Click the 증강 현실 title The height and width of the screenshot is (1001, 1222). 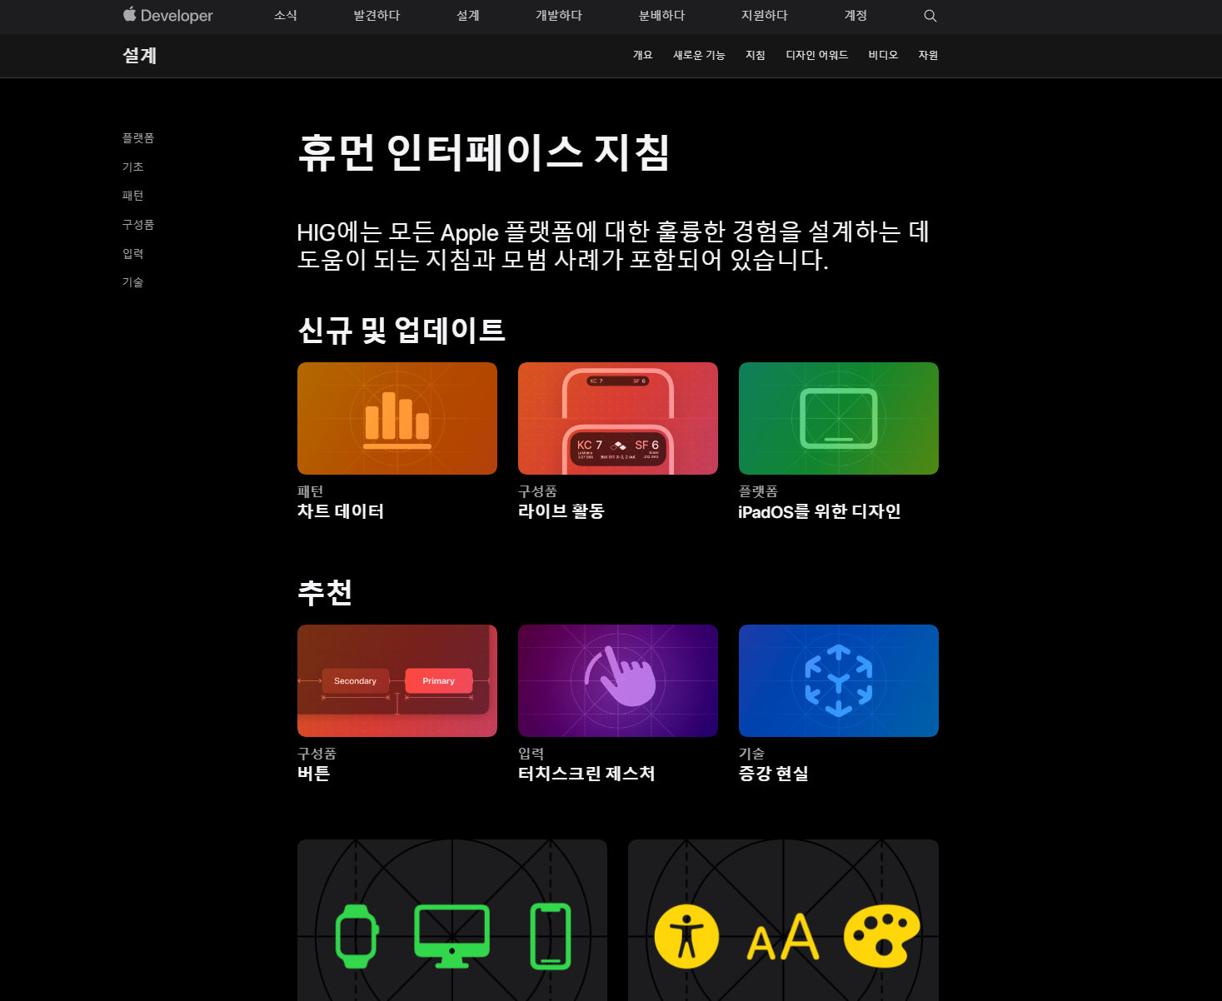click(774, 774)
